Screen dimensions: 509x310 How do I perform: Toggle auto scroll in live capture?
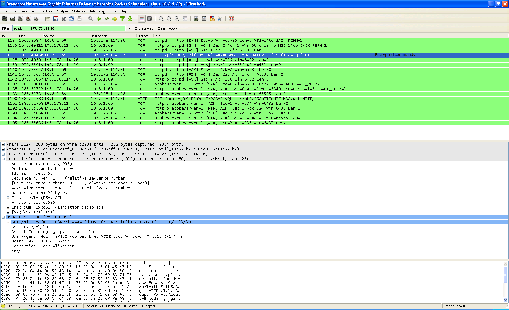click(x=150, y=19)
